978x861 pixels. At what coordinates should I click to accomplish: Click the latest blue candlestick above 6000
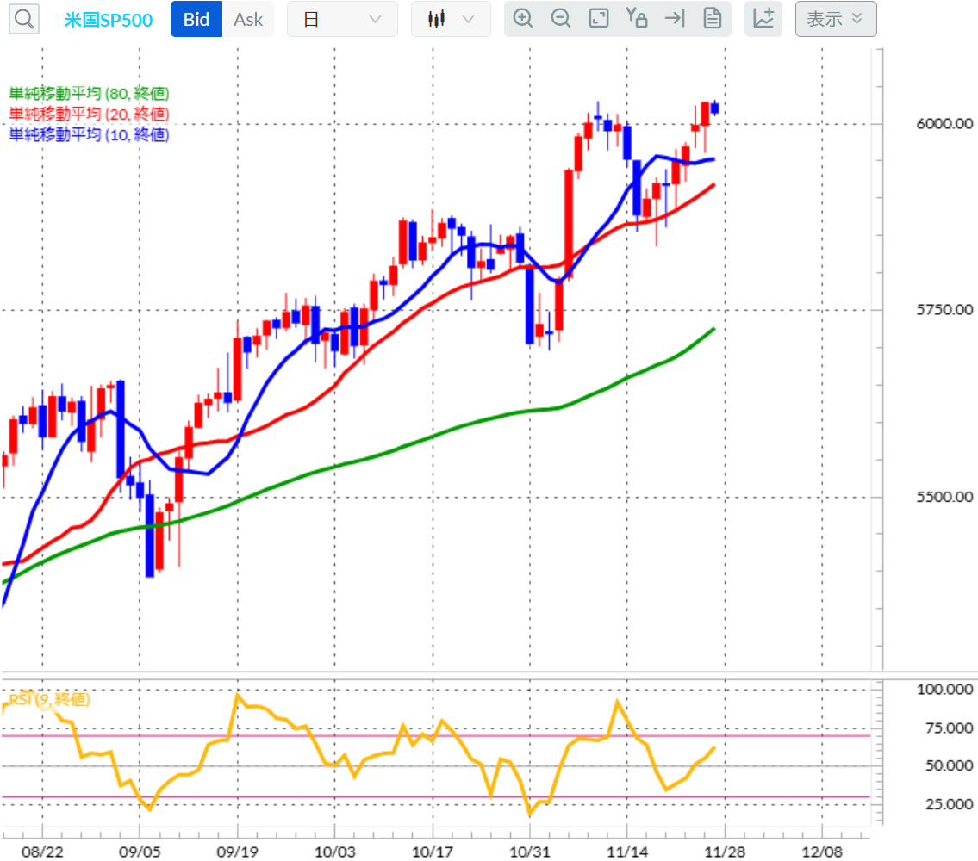pos(715,108)
